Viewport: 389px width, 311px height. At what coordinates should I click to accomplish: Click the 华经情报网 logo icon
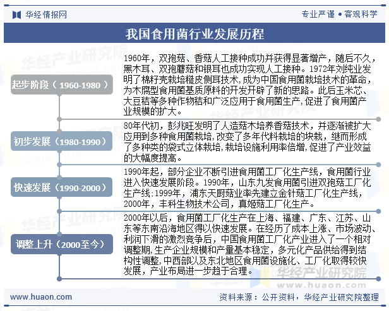click(x=16, y=15)
